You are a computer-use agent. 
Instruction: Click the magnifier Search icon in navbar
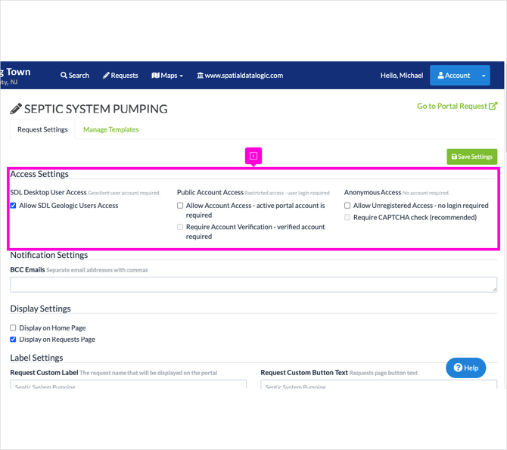click(x=64, y=76)
